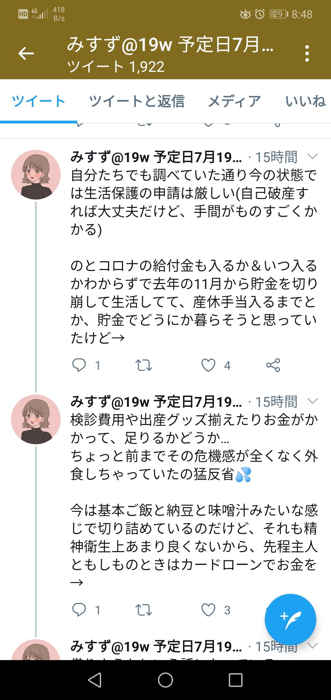Viewport: 331px width, 700px height.
Task: Switch to メディア tab
Action: (234, 101)
